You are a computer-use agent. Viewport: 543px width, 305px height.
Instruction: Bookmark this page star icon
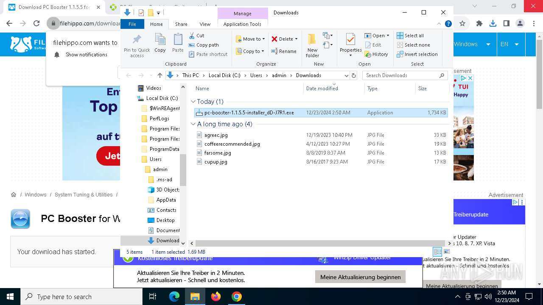[x=462, y=24]
